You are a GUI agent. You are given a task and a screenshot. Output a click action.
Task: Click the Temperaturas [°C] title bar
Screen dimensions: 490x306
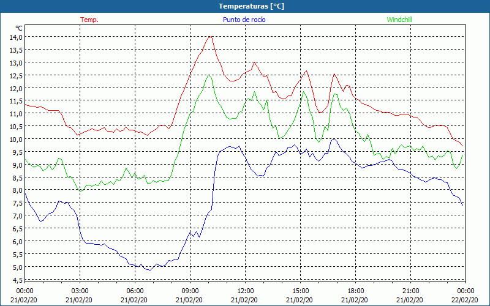[x=245, y=6]
